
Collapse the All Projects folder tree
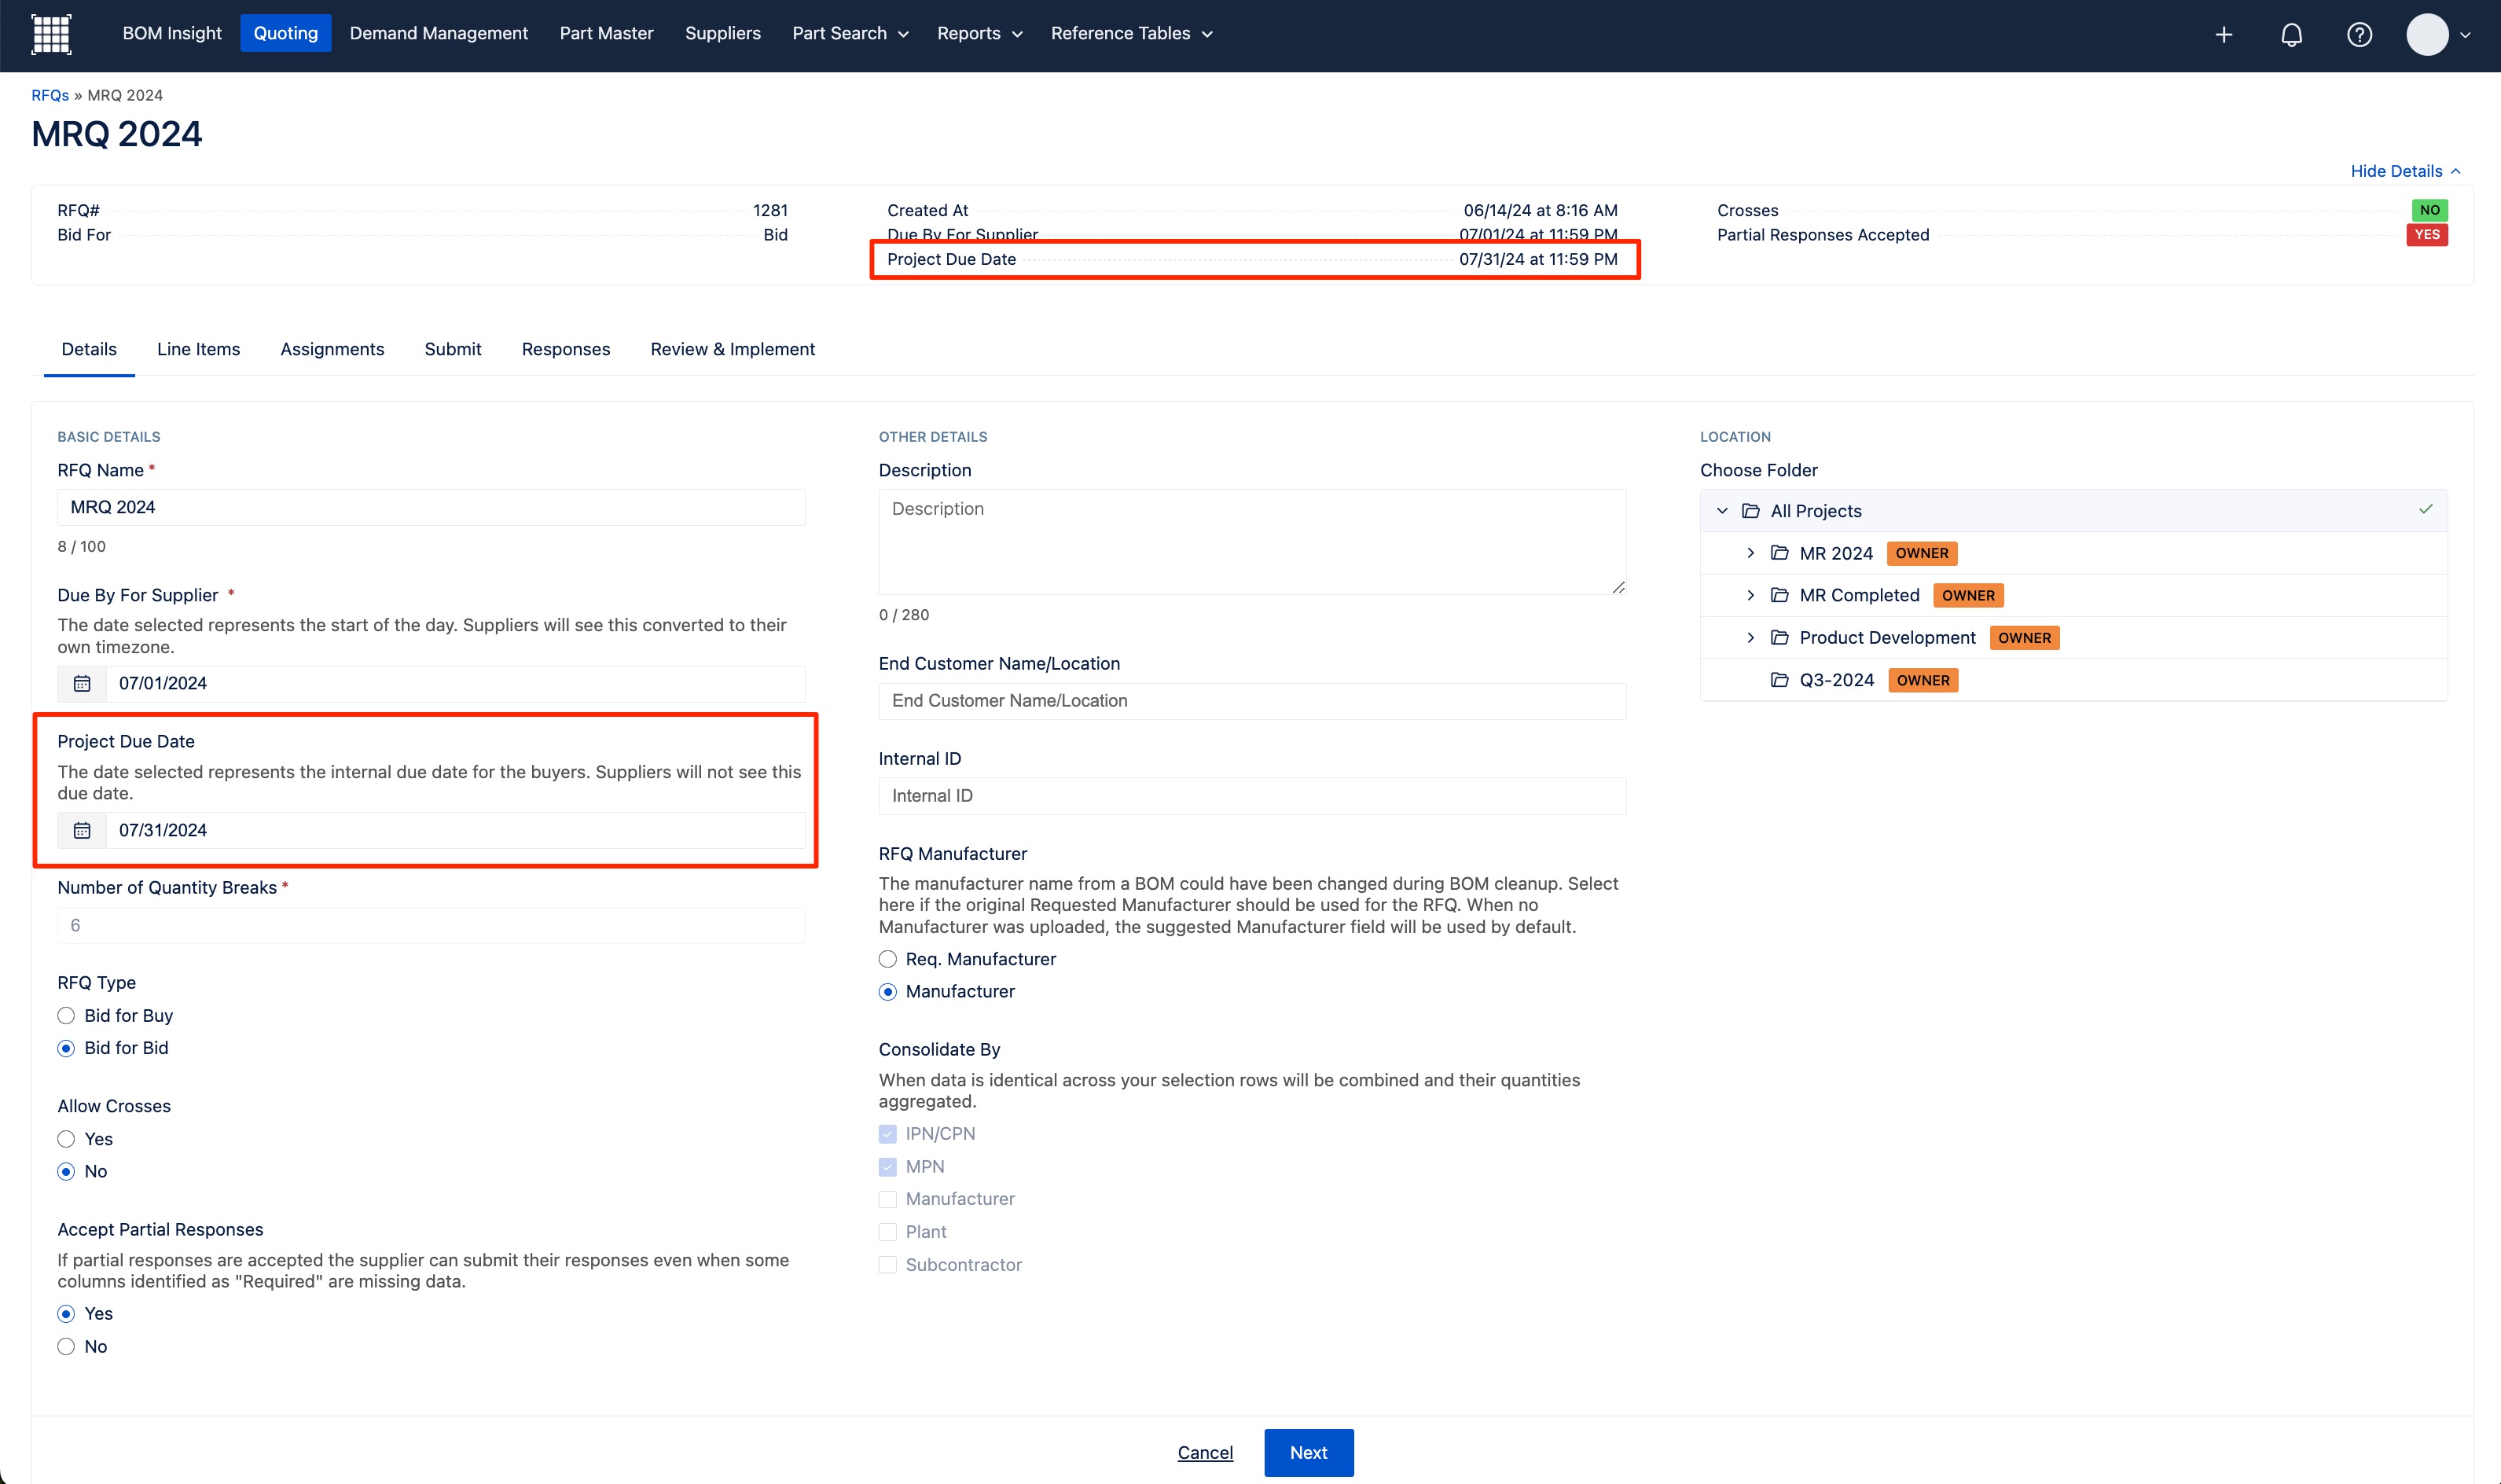[1722, 511]
